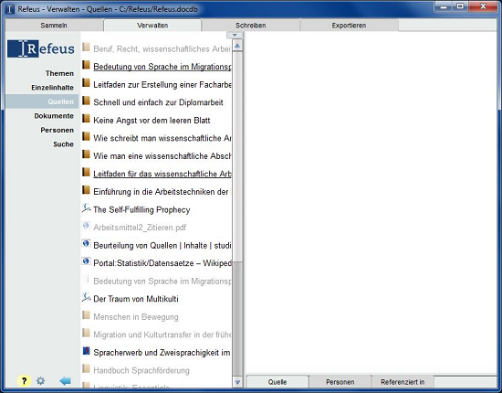
Task: Click faded book icon of 'Migration und Kulturtransfer'
Action: pos(86,333)
